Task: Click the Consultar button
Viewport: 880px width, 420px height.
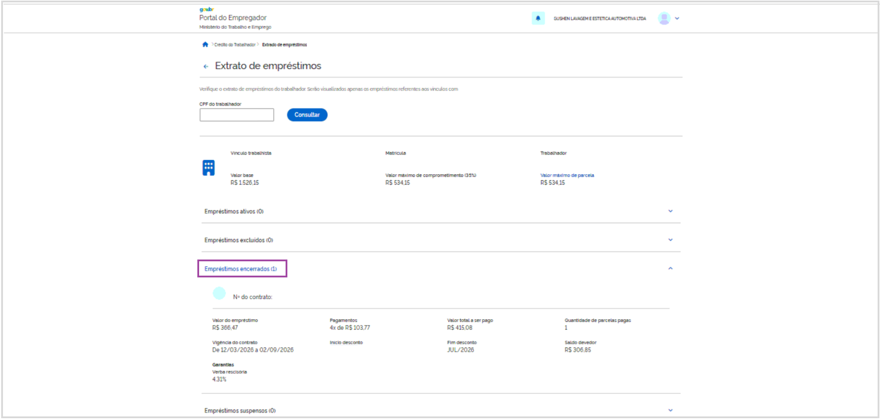Action: (307, 115)
